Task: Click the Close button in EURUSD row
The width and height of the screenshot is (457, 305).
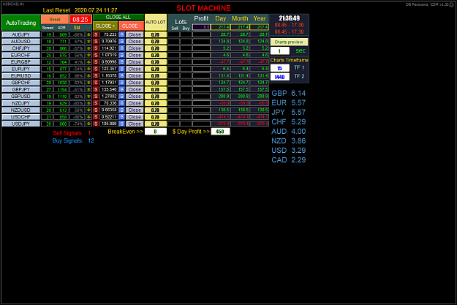Action: tap(135, 75)
